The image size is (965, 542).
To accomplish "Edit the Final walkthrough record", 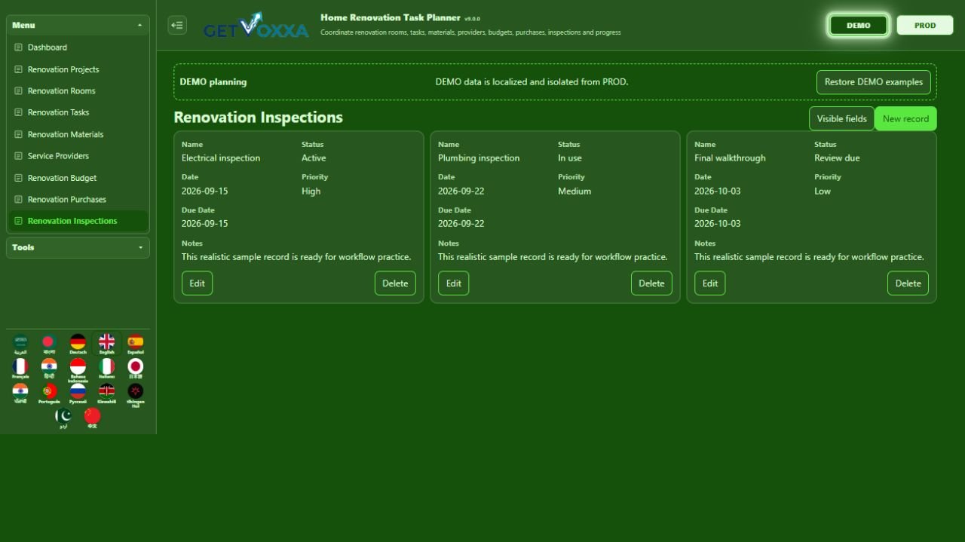I will [710, 283].
